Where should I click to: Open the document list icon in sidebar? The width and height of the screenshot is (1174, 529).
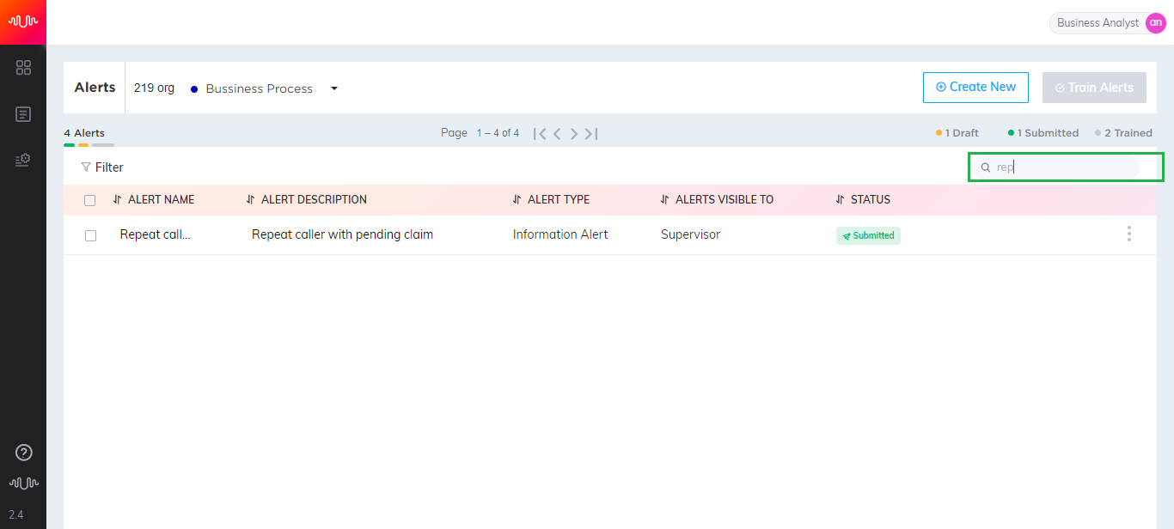pos(23,114)
